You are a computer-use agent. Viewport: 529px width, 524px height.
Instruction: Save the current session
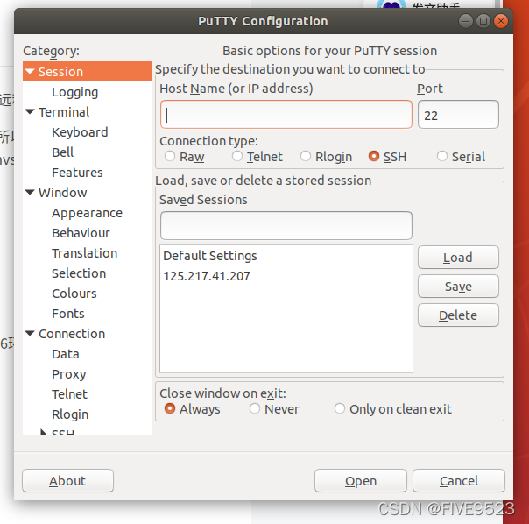coord(458,287)
